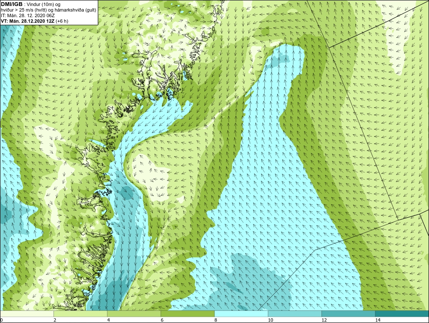Click the 12–14 m/s teal legend swatch

click(x=348, y=314)
